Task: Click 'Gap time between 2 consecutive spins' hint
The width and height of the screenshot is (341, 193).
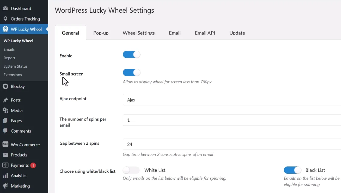Action: point(168,154)
